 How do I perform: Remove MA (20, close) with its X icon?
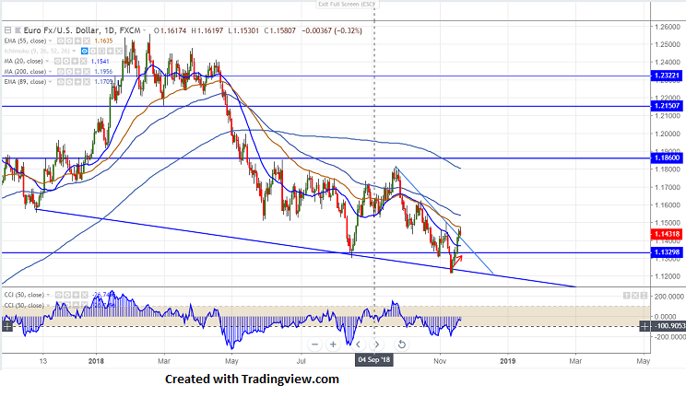[x=84, y=61]
